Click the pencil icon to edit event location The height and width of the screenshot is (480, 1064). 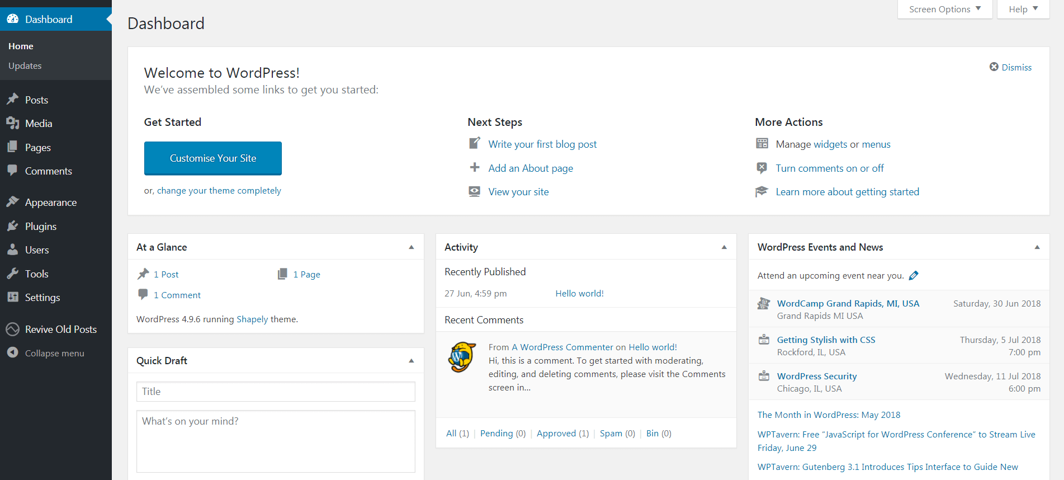point(914,275)
